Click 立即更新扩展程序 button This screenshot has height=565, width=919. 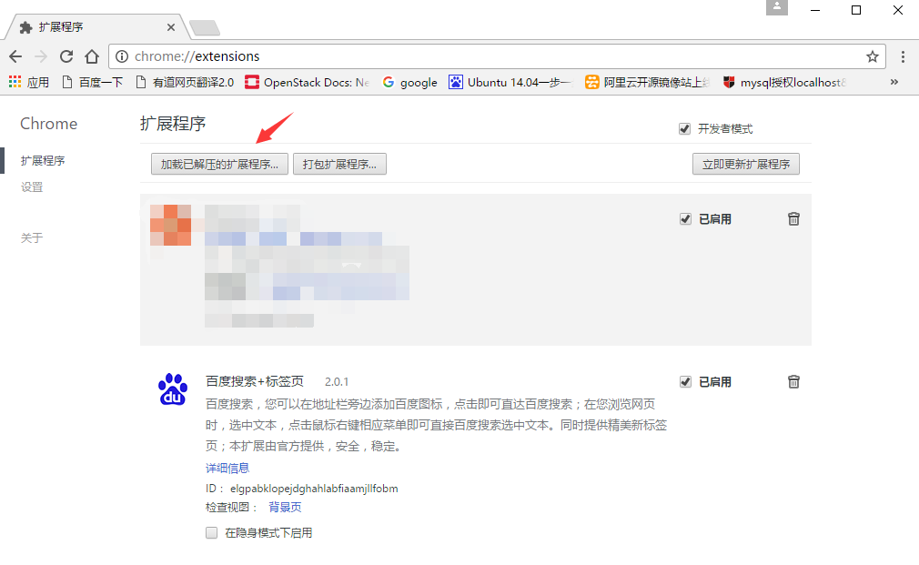[x=746, y=164]
